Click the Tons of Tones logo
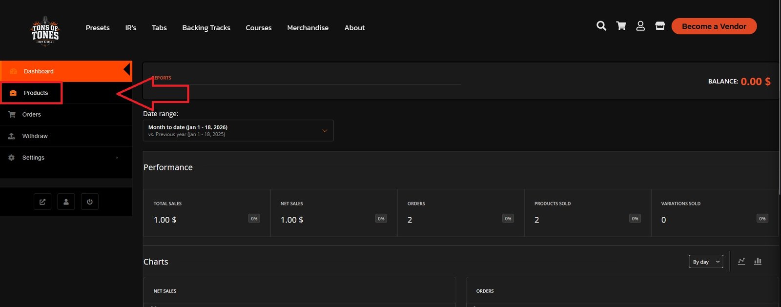 (45, 31)
